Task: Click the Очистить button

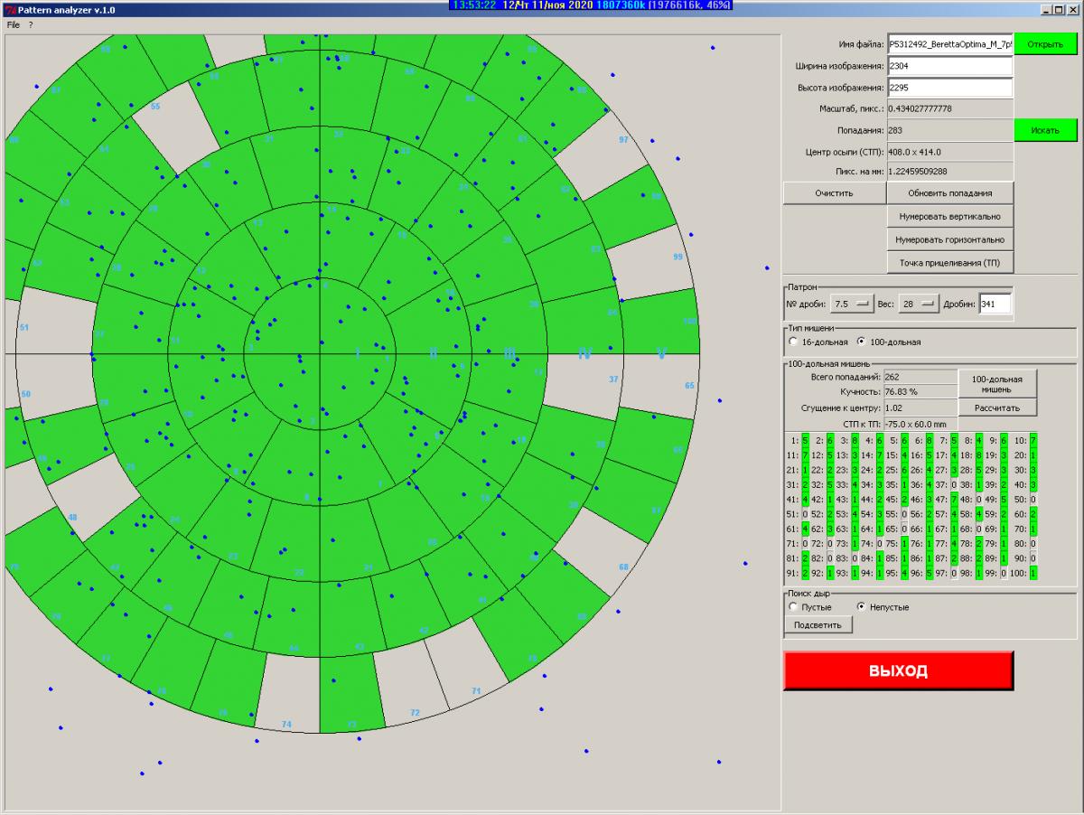Action: click(833, 192)
